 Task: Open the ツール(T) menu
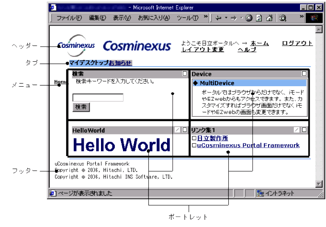tap(188, 18)
